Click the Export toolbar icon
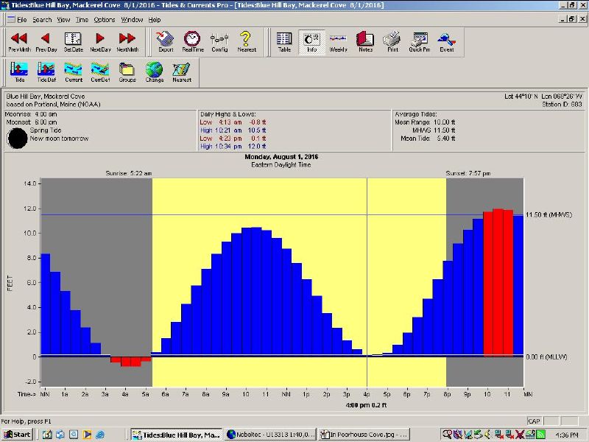The height and width of the screenshot is (442, 589). [x=166, y=41]
